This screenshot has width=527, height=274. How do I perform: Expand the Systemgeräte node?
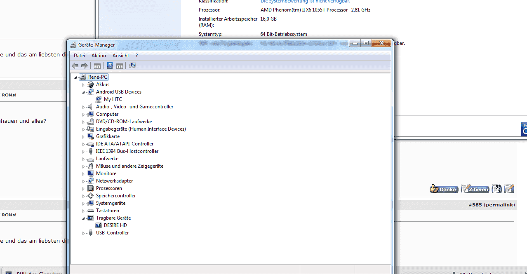pos(83,204)
